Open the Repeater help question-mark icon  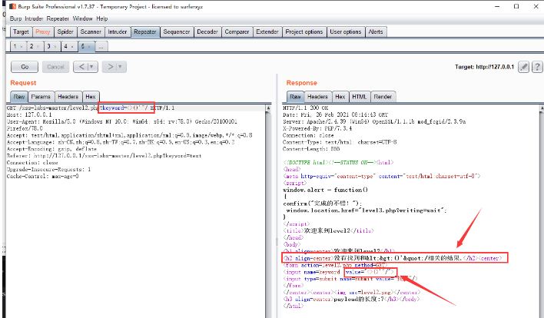(x=537, y=67)
